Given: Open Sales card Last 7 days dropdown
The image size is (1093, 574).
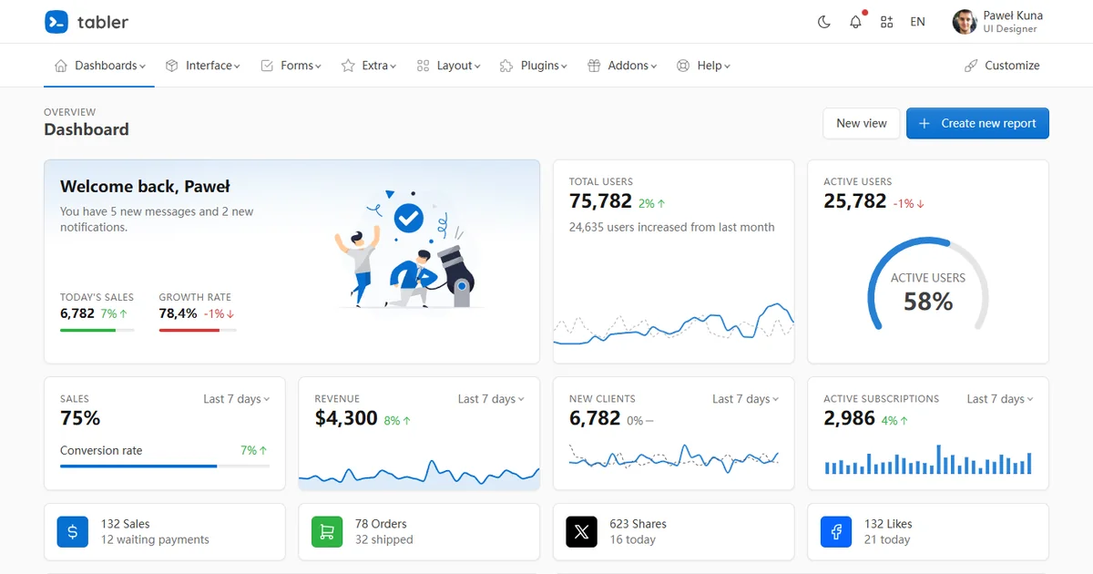Looking at the screenshot, I should [x=236, y=399].
